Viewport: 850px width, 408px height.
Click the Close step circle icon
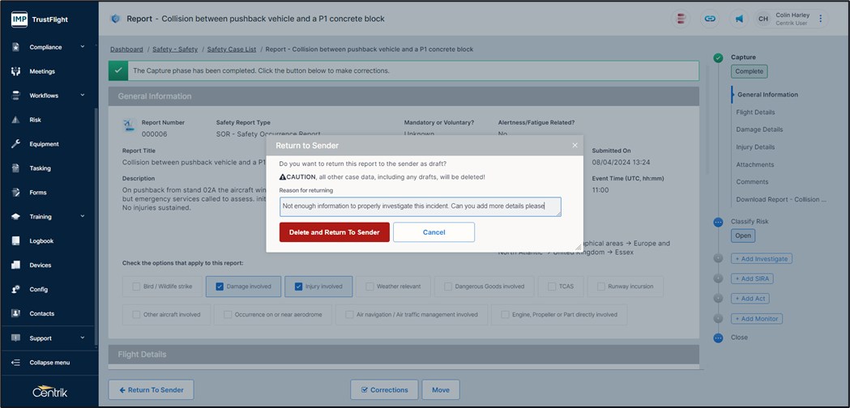point(718,338)
